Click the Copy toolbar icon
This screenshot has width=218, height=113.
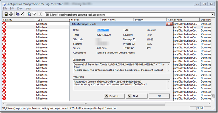[18, 14]
